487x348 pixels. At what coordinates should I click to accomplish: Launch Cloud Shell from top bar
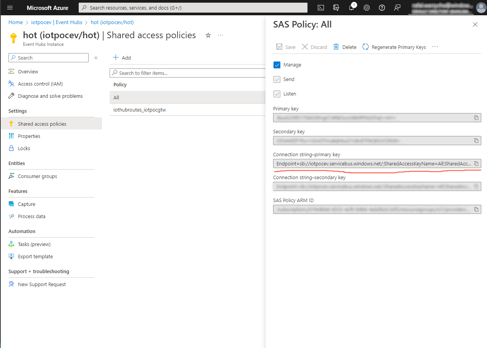(x=321, y=8)
